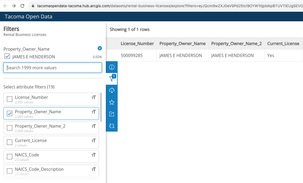Click text type icon for Property_Owner_Name filter
The image size is (303, 183).
(94, 112)
